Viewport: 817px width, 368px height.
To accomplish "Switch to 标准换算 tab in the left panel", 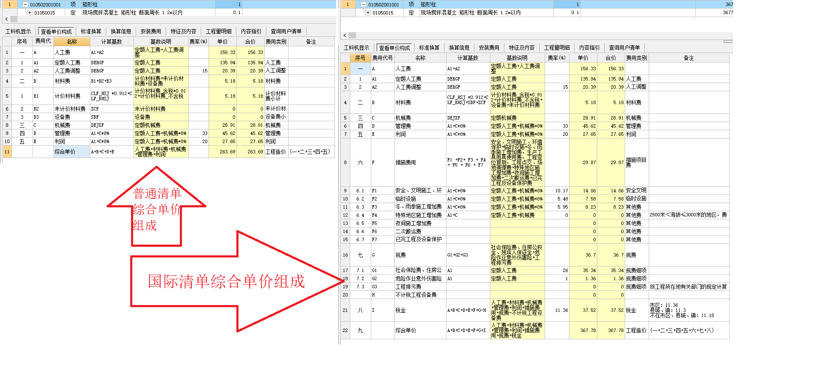I will 91,31.
